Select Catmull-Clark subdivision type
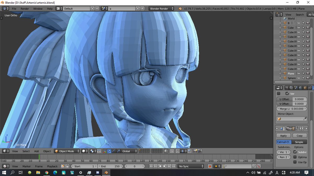 [x=284, y=142]
